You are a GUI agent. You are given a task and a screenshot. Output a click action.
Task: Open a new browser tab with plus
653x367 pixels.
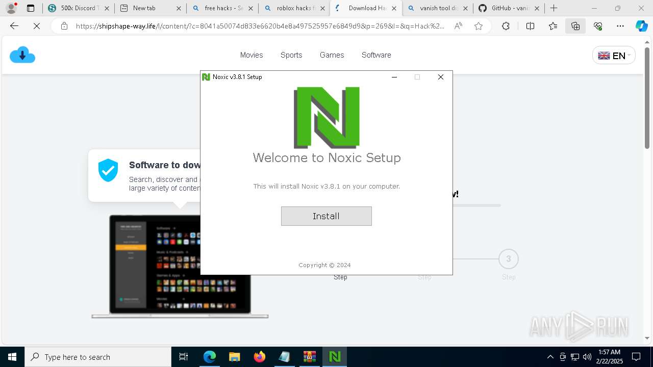tap(554, 8)
